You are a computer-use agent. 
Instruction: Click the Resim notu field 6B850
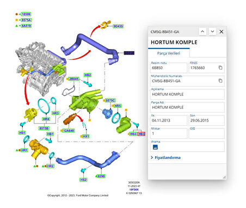tap(169, 68)
